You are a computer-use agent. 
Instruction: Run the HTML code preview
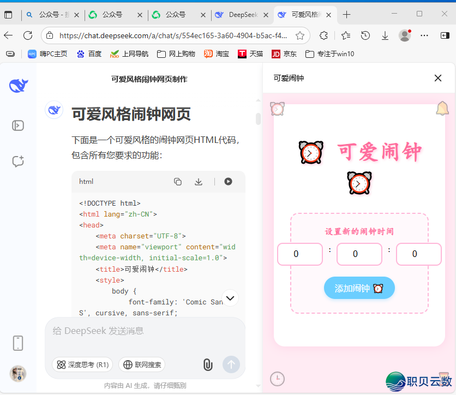tap(228, 181)
